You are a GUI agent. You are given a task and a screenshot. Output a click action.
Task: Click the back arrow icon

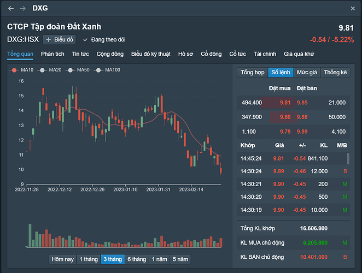(x=11, y=9)
